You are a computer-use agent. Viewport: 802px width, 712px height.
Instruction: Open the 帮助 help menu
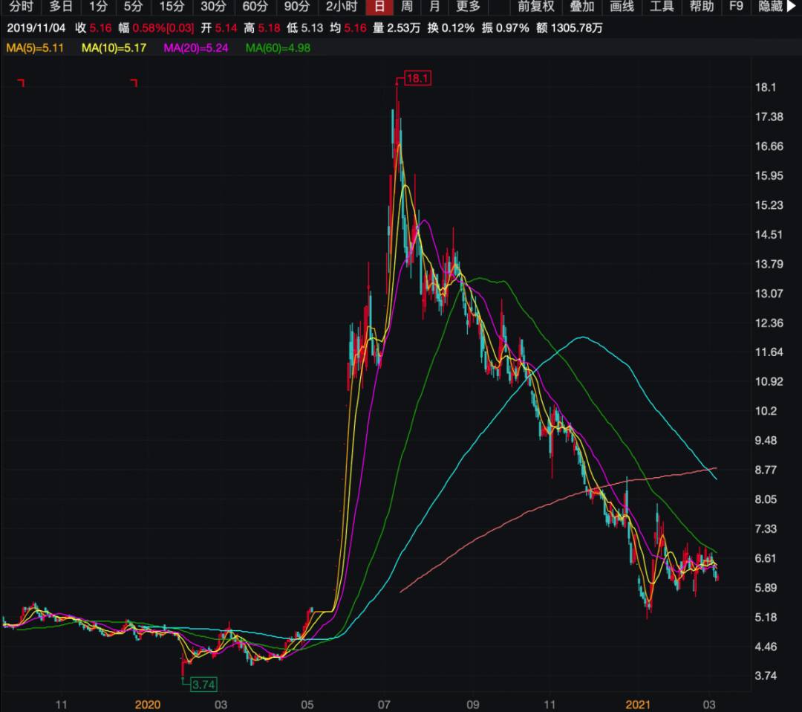tap(702, 7)
